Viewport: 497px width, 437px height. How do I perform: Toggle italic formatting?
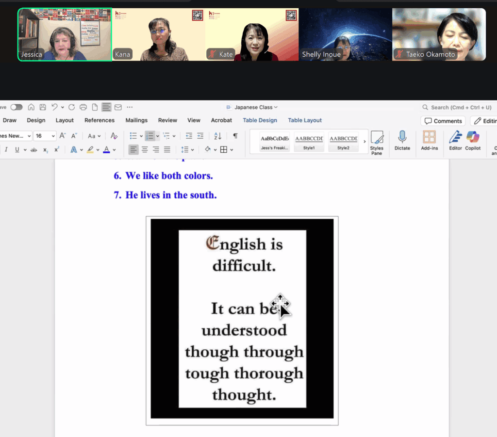(x=6, y=150)
